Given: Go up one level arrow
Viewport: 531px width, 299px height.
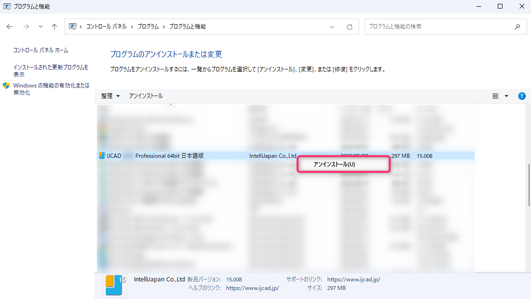Looking at the screenshot, I should tap(54, 27).
